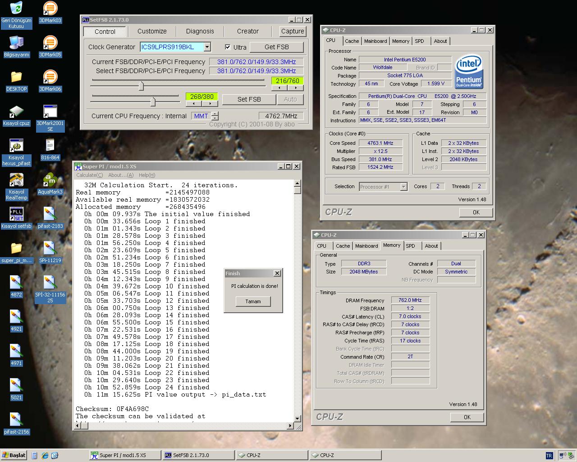Image resolution: width=577 pixels, height=462 pixels.
Task: Click the Auto button in SetFSB
Action: pos(290,99)
